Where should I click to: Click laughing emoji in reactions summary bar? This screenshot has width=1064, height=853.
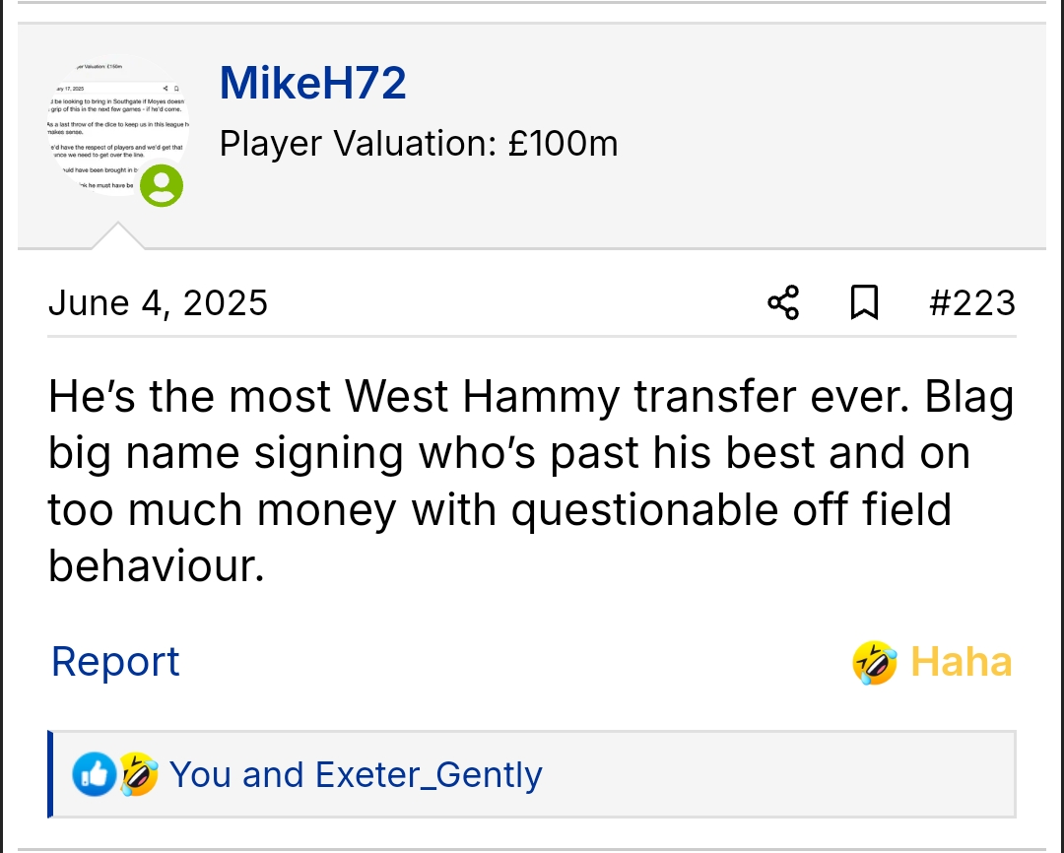[139, 775]
